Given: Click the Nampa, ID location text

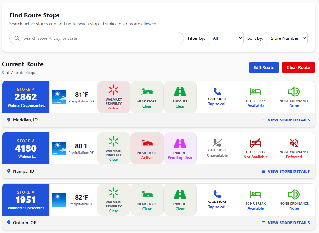Looking at the screenshot, I should [24, 171].
